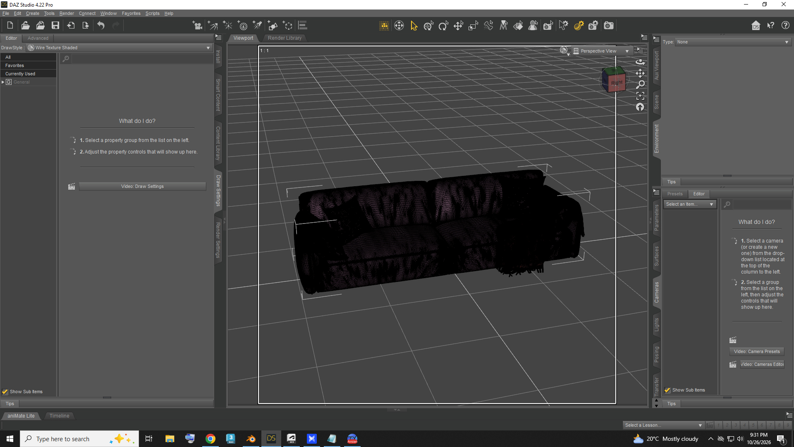The width and height of the screenshot is (794, 447).
Task: Select the Scale tool in the toolbar
Action: coord(473,26)
